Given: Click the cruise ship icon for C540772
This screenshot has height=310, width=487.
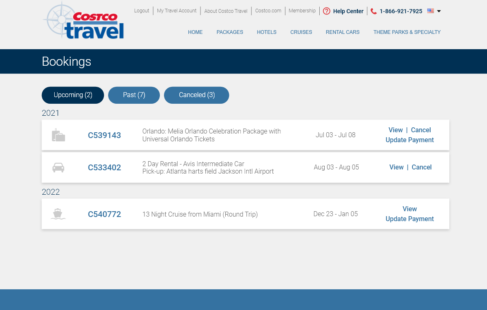Looking at the screenshot, I should pyautogui.click(x=58, y=214).
